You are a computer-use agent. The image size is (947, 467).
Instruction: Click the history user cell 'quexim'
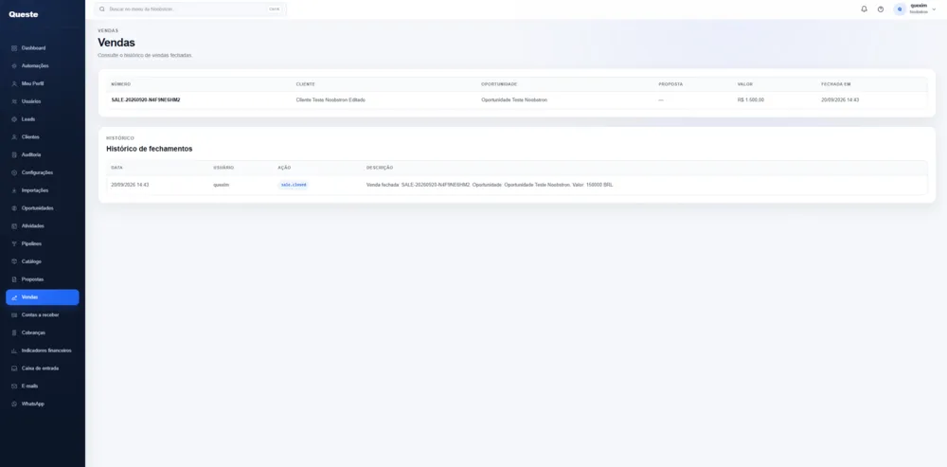[221, 185]
